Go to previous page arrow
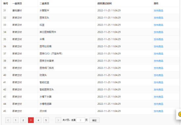Image resolution: width=181 pixels, height=125 pixels. [x=8, y=120]
